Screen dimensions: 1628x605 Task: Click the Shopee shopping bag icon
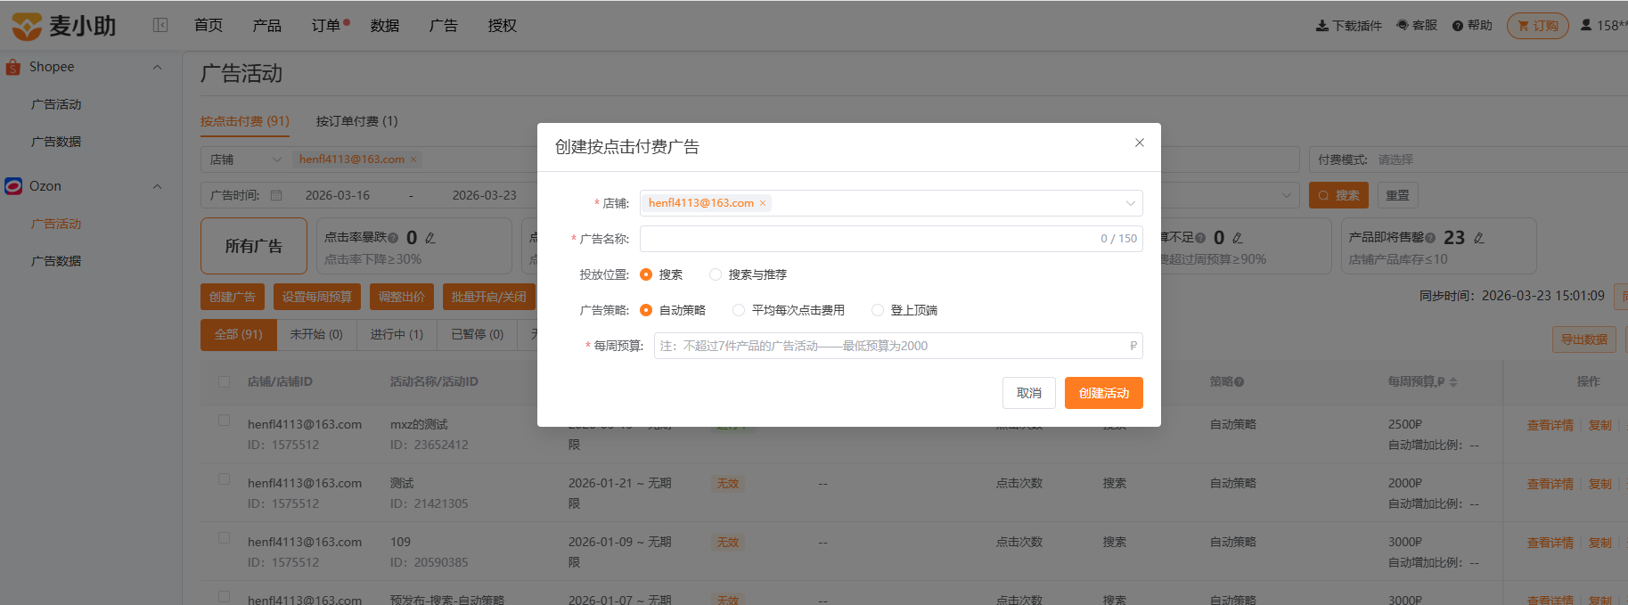13,67
